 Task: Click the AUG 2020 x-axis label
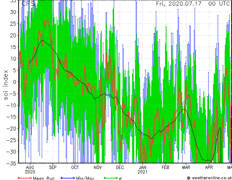pyautogui.click(x=30, y=170)
